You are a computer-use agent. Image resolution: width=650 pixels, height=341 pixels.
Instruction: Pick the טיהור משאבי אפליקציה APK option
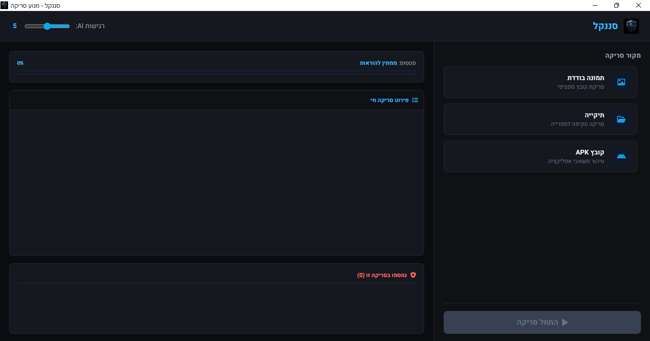(x=576, y=161)
